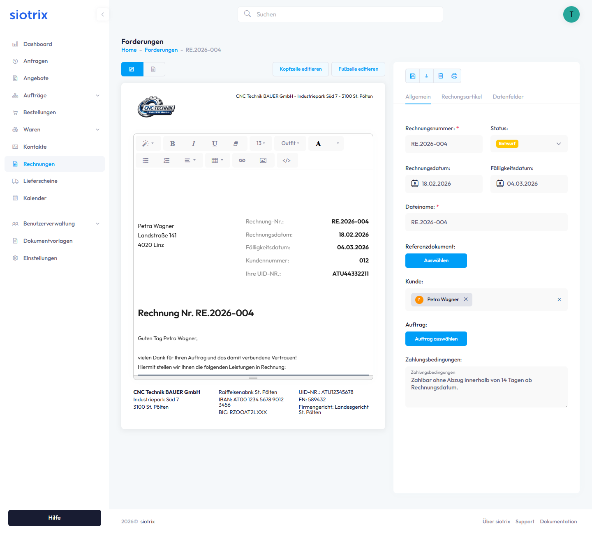Image resolution: width=592 pixels, height=534 pixels.
Task: Open the Datenfelder tab
Action: pos(508,97)
